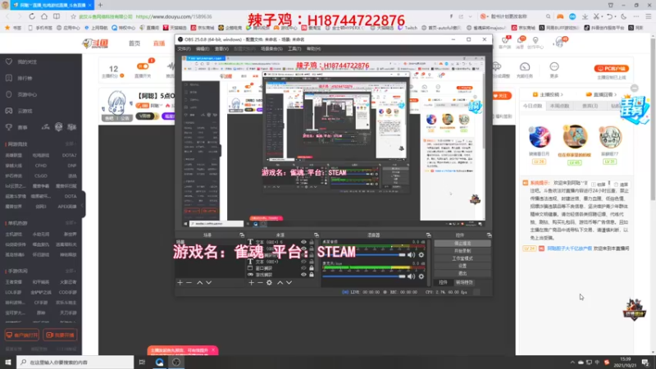Enable 工作室模式 in OBS controls

tap(462, 258)
